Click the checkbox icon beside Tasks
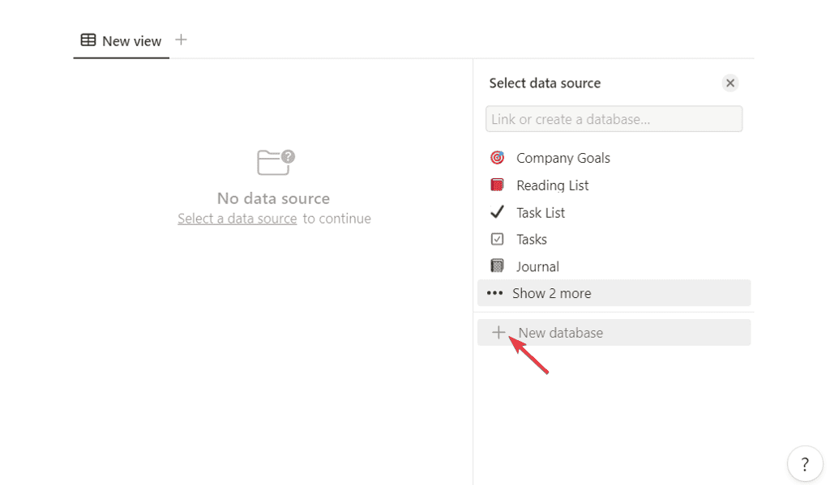 click(x=498, y=240)
